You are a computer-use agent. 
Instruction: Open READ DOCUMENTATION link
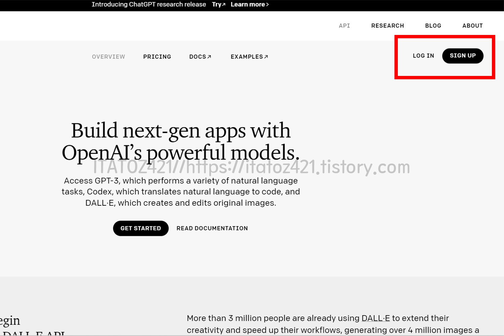pos(212,228)
